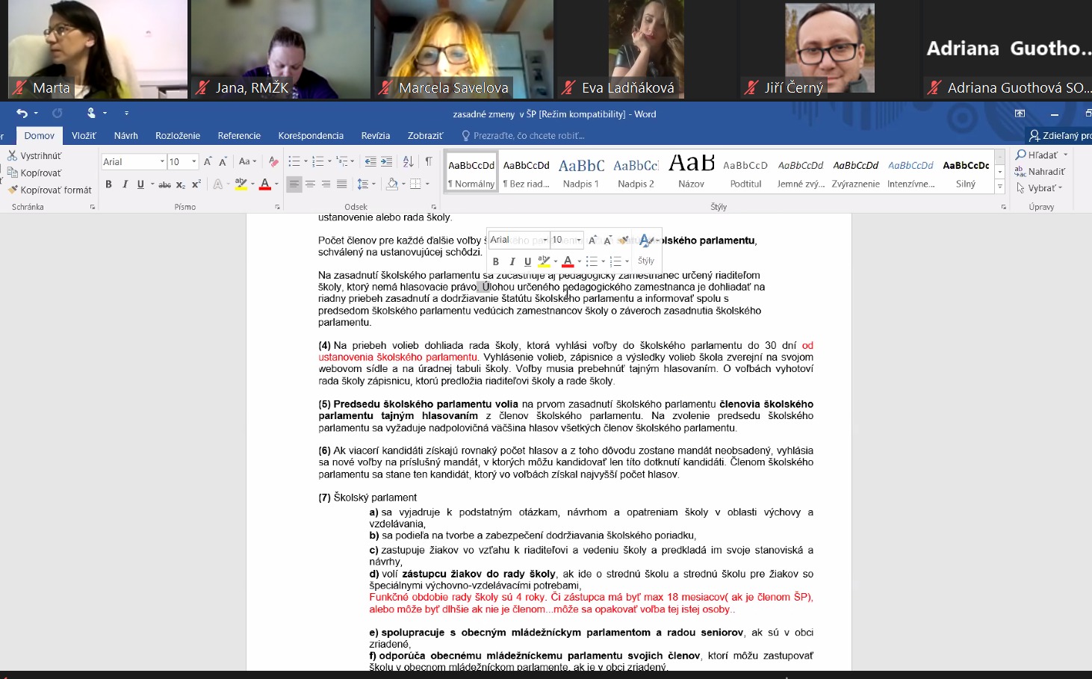Apply red font color in ribbon
The image size is (1092, 679).
[264, 184]
